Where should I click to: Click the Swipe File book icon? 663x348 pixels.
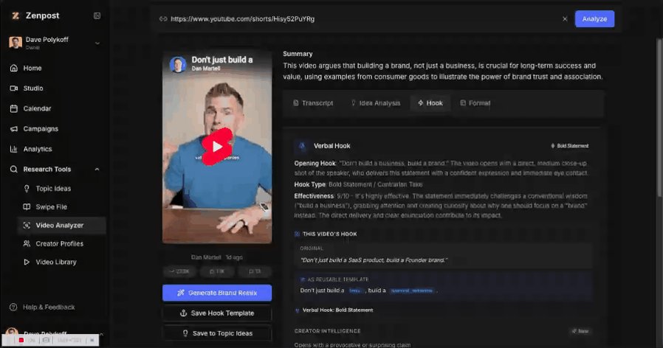27,207
